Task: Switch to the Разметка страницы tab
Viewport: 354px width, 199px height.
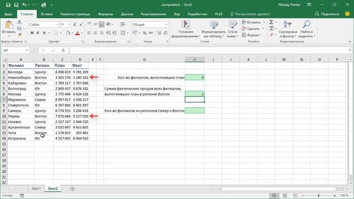Action: [x=75, y=14]
